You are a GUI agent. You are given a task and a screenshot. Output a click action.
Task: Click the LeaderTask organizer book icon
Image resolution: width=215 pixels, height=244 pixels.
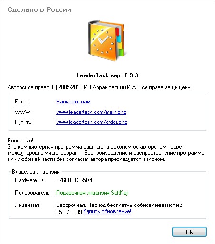pos(107,40)
